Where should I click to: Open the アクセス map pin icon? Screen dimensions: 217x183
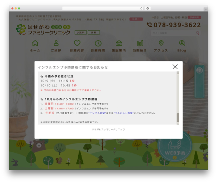(x=161, y=43)
